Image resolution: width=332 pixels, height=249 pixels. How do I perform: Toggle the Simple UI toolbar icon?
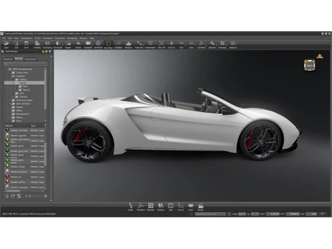tap(233, 43)
